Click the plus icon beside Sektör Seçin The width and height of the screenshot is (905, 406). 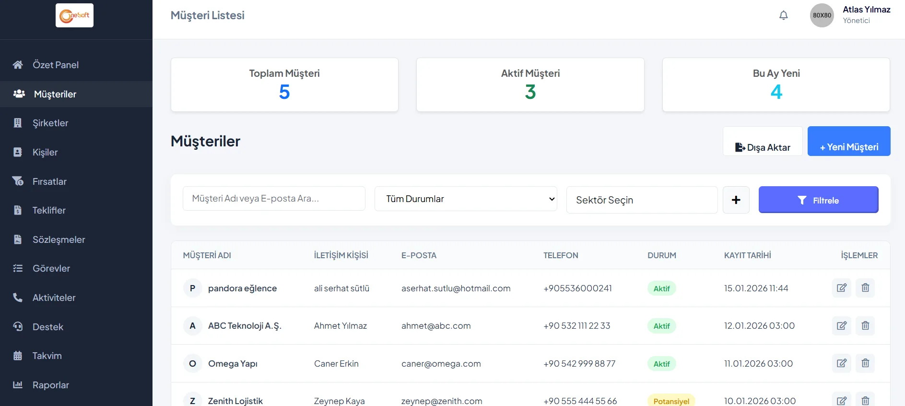point(736,200)
